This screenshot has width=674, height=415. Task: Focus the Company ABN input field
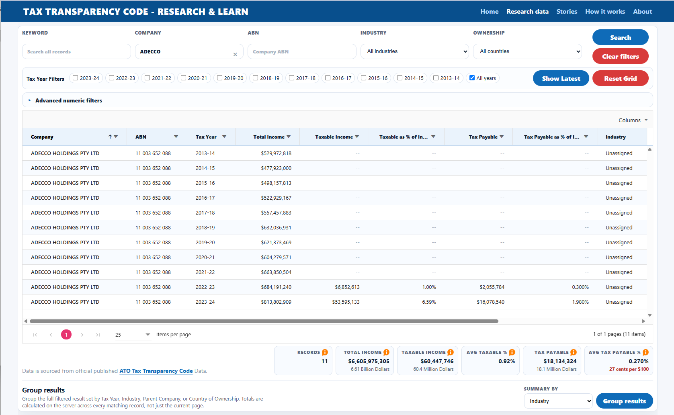click(x=302, y=51)
